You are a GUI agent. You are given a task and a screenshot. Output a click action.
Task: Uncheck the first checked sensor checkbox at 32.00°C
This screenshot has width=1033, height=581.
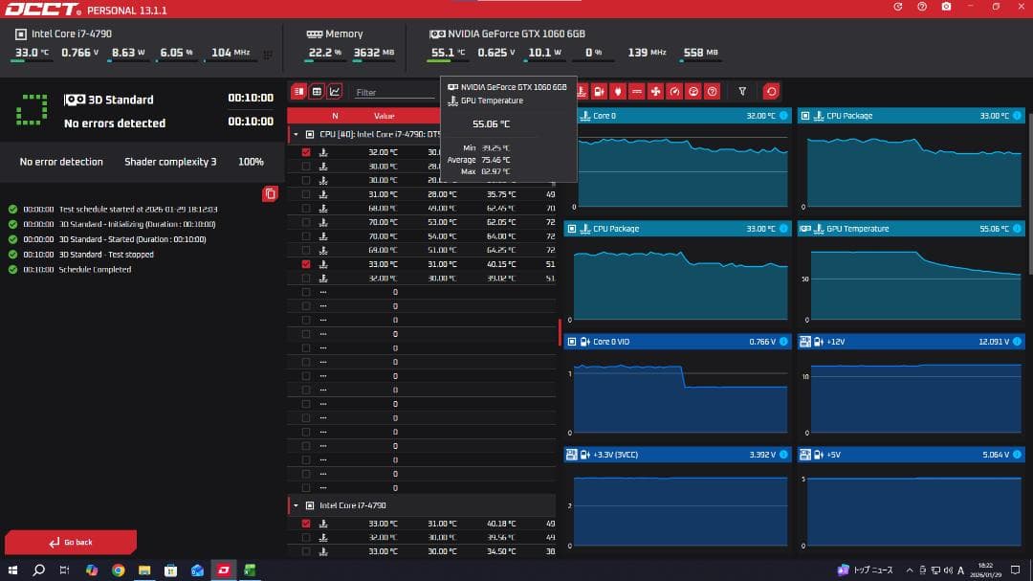306,152
